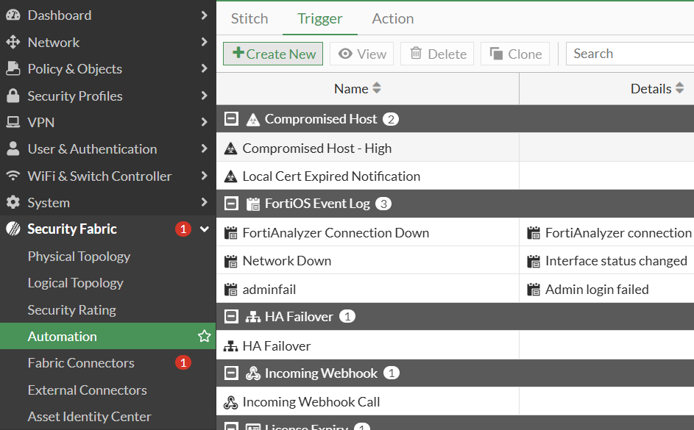Click the Network arrows icon in sidebar
694x430 pixels.
(x=13, y=42)
